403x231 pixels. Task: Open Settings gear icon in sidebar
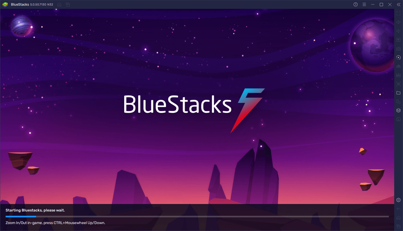398,200
